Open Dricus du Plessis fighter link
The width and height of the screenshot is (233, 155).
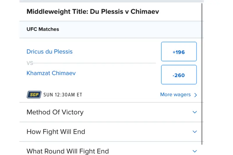tap(50, 52)
